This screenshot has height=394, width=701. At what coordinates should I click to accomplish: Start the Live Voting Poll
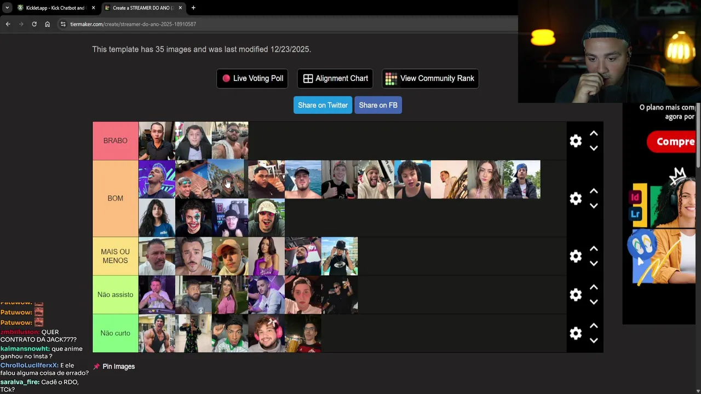[x=252, y=78]
